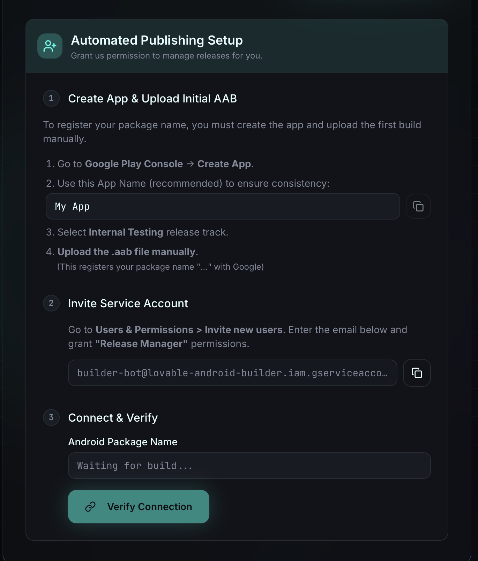The width and height of the screenshot is (478, 561).
Task: Click Automated Publishing Setup heading
Action: point(157,40)
